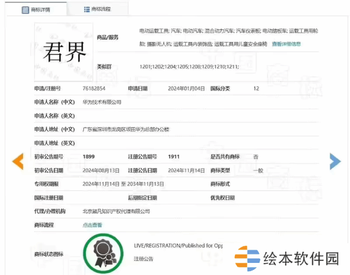Screen dimensions: 350x275
Task: Click the green registration status badge icon
Action: [x=103, y=253]
